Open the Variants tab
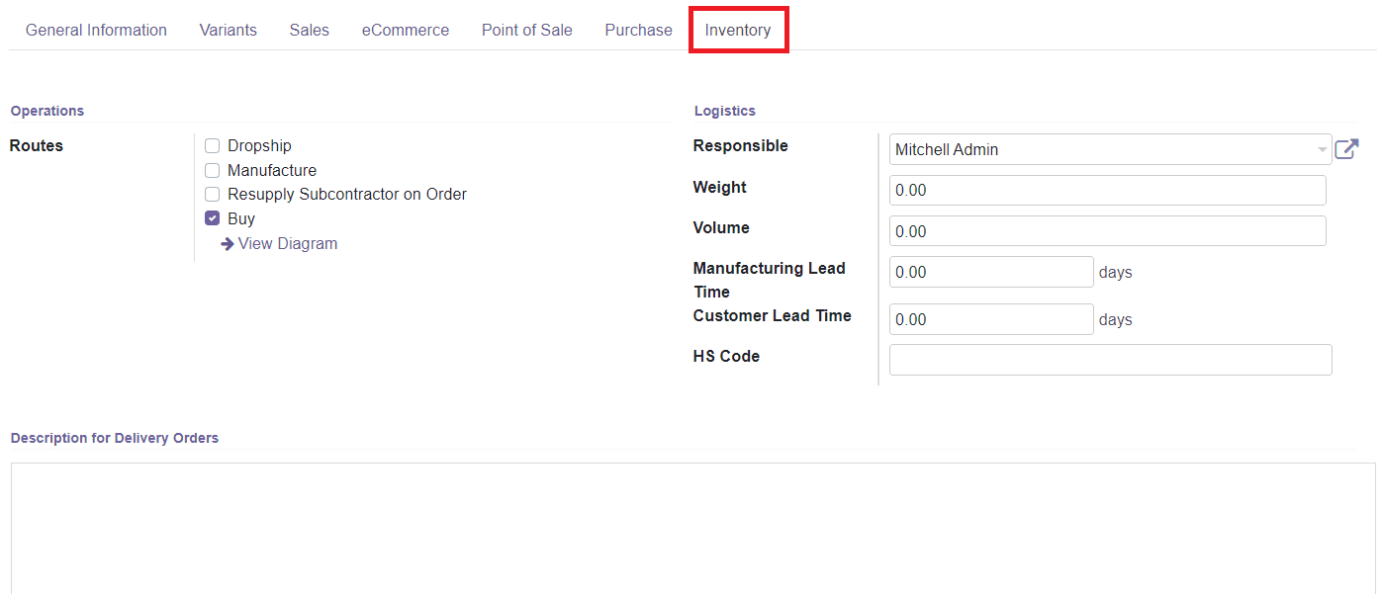The image size is (1381, 594). point(228,30)
